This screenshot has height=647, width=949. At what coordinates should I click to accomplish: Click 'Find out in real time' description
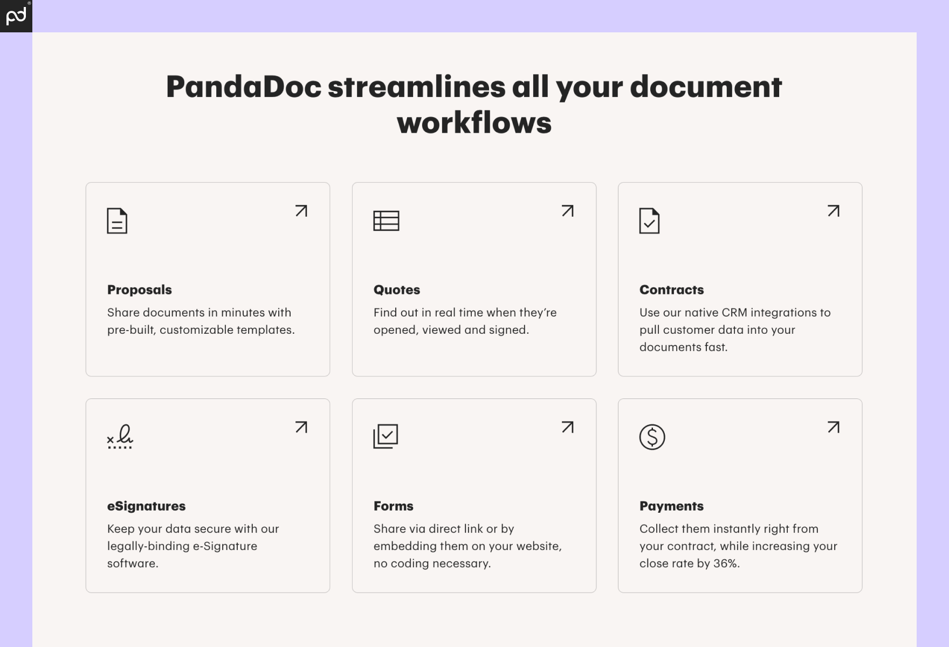(x=465, y=321)
